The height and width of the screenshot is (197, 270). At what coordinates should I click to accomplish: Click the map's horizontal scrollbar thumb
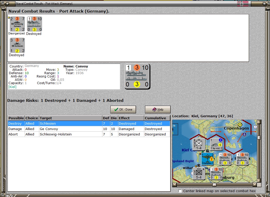214,185
